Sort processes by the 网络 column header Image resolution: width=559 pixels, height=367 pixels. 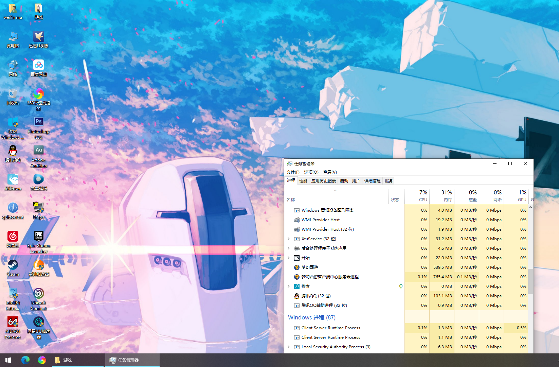coord(491,196)
